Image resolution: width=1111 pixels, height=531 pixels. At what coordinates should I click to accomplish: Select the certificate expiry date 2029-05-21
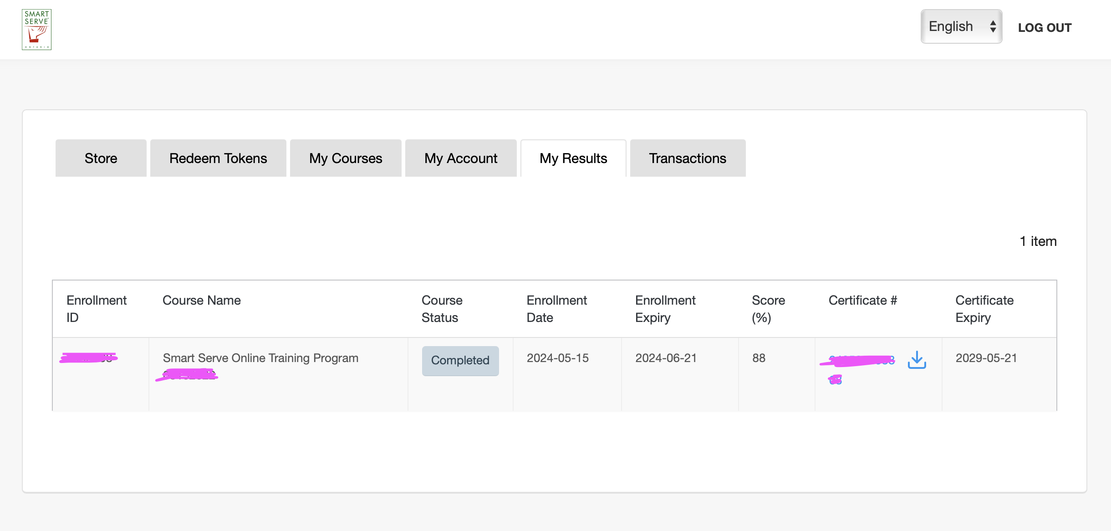click(x=986, y=358)
